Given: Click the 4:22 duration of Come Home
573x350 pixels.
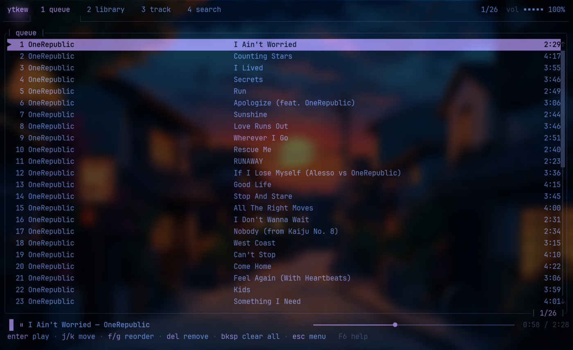Looking at the screenshot, I should [552, 266].
